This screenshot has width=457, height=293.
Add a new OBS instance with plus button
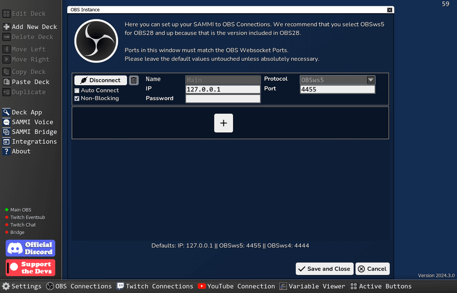223,123
